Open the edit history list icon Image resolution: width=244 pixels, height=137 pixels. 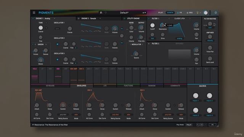202,125
